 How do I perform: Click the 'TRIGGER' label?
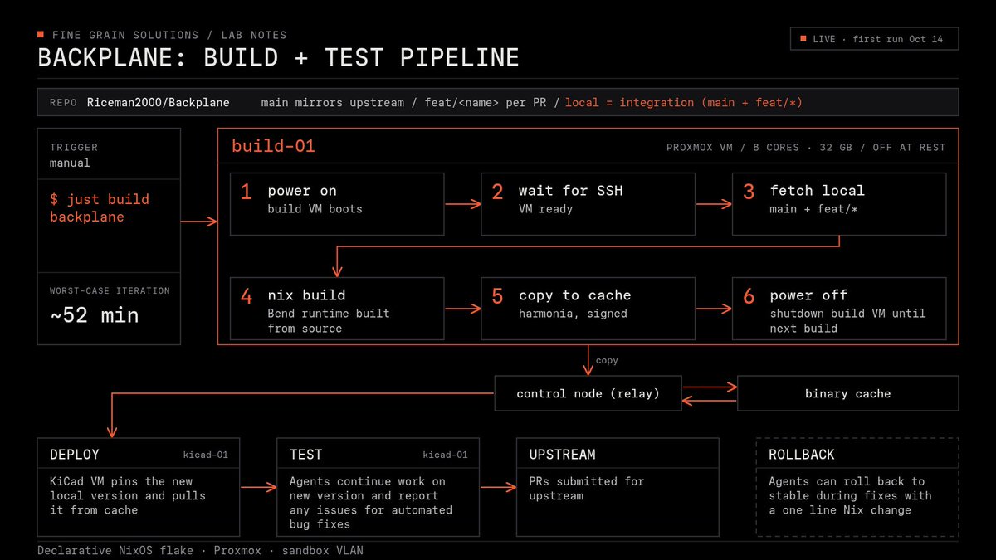tap(73, 147)
